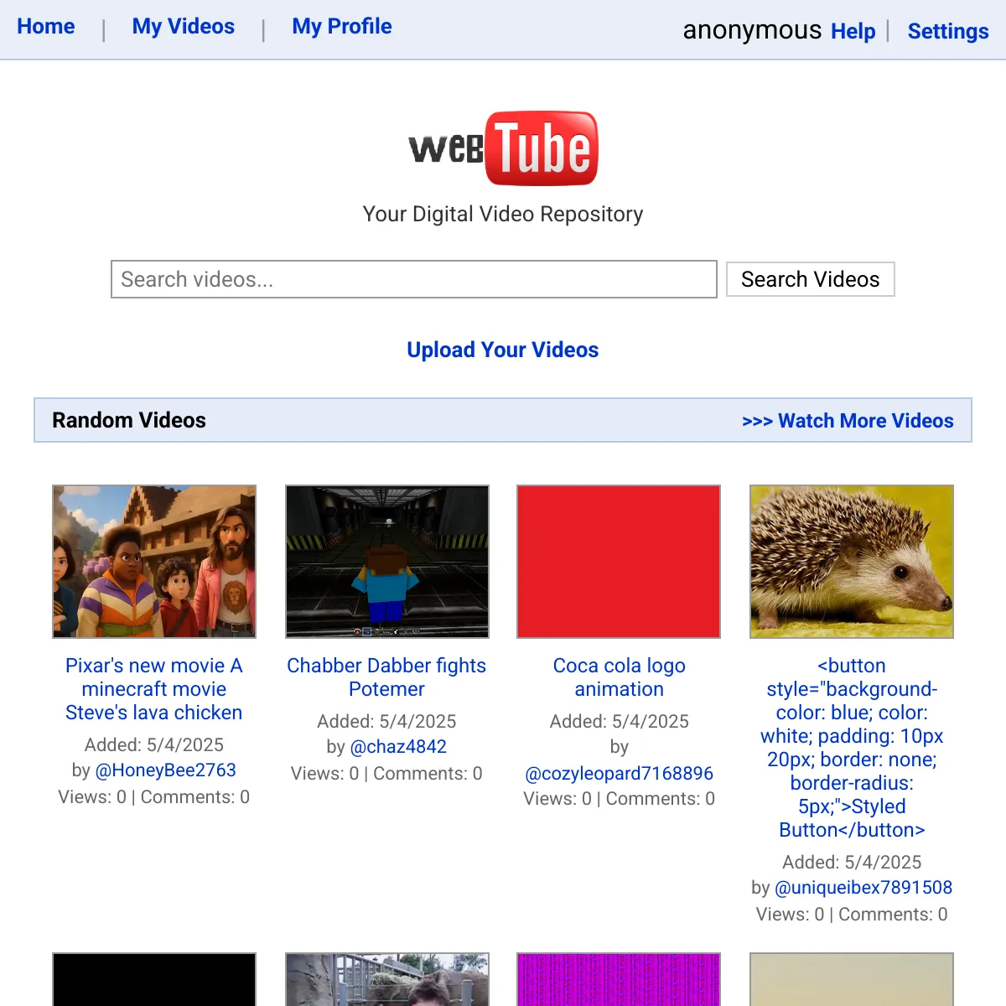The height and width of the screenshot is (1006, 1006).
Task: Open the Pixar minecraft movie thumbnail
Action: [154, 562]
